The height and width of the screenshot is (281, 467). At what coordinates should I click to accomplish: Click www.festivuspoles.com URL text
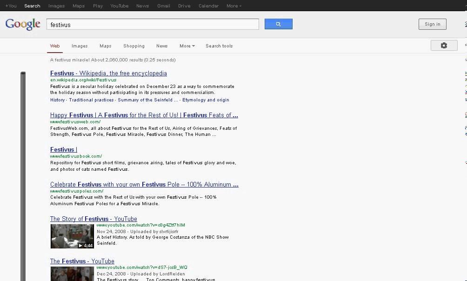[77, 191]
